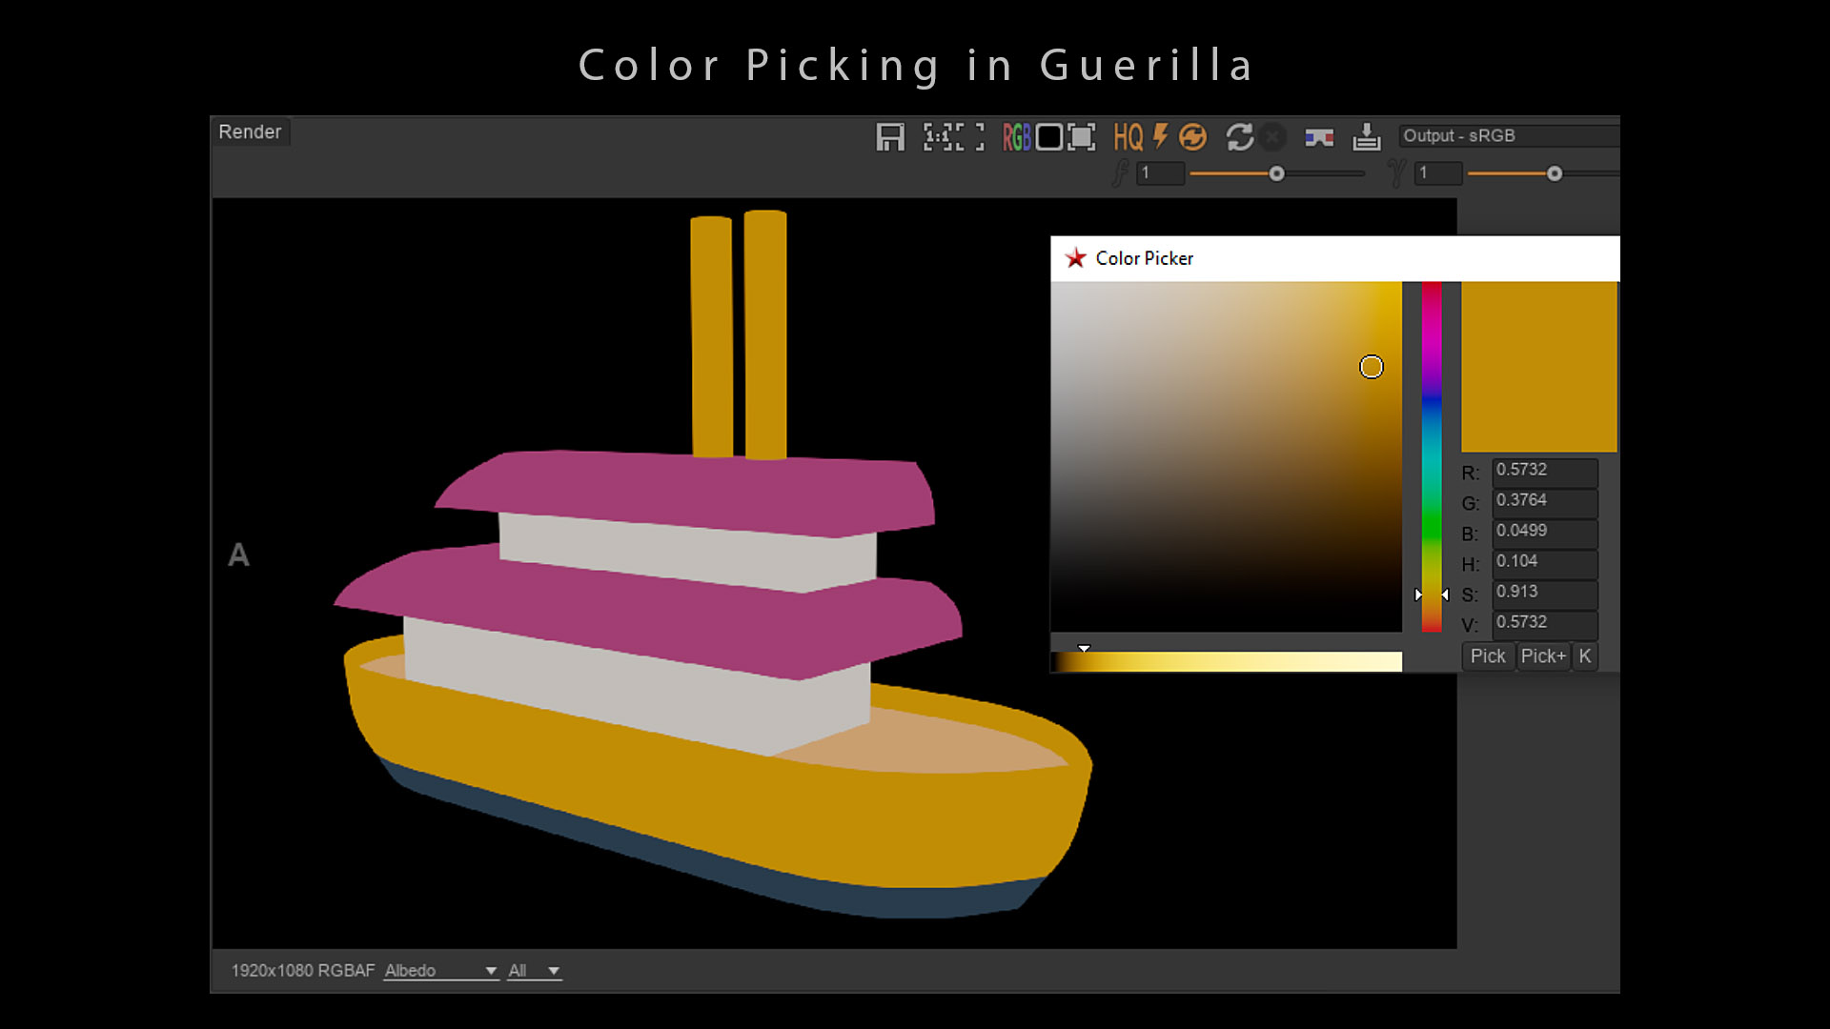Image resolution: width=1830 pixels, height=1029 pixels.
Task: Click the exposure slider handle
Action: [1276, 173]
